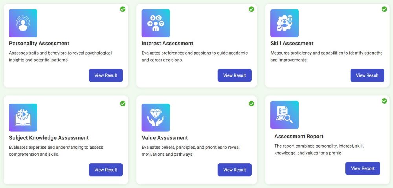Click the Personality Assessment icon
393x188 pixels.
pyautogui.click(x=23, y=23)
